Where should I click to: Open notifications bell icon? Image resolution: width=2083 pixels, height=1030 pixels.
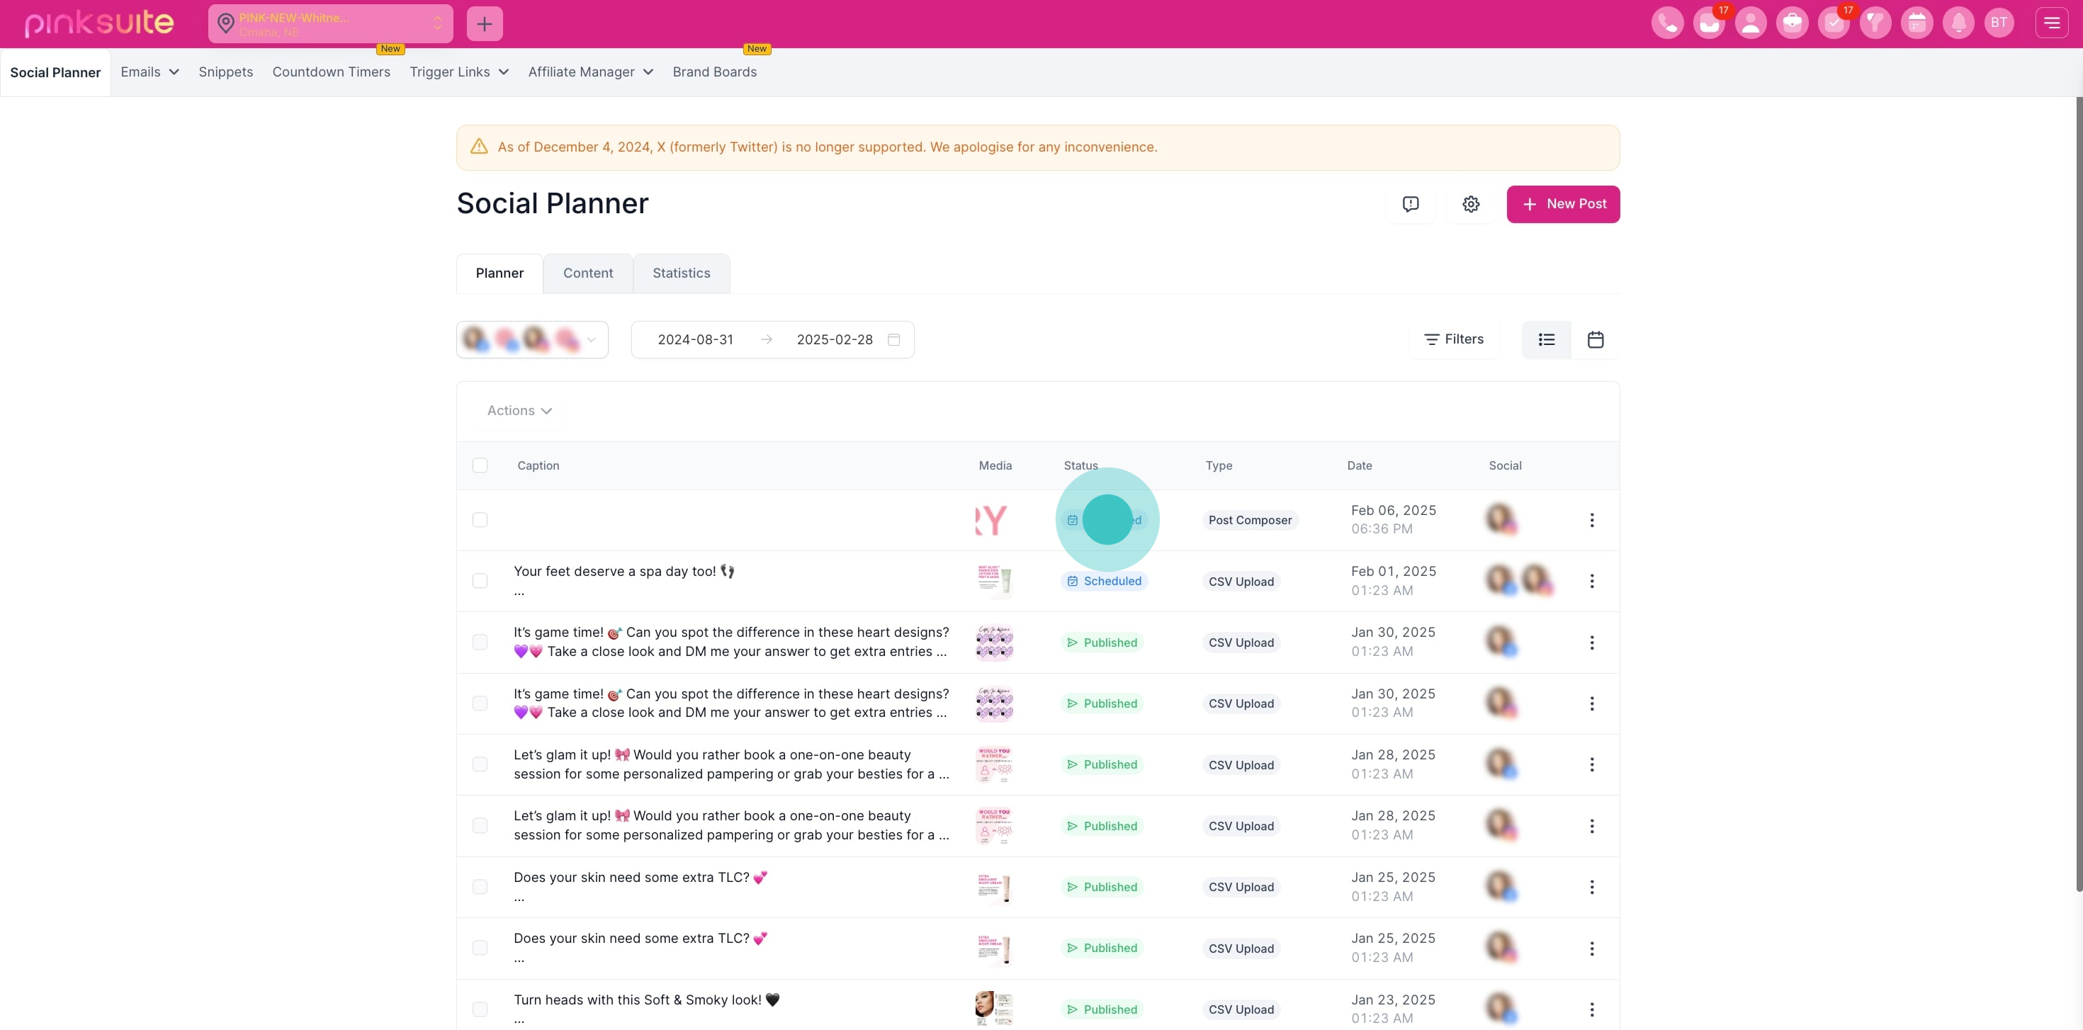1958,23
